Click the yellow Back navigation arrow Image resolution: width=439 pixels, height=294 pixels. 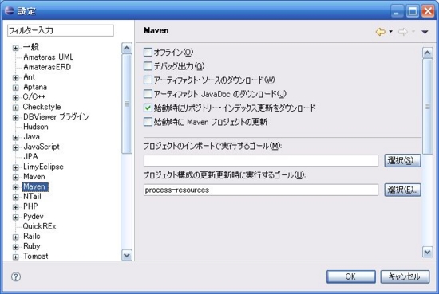pyautogui.click(x=380, y=32)
